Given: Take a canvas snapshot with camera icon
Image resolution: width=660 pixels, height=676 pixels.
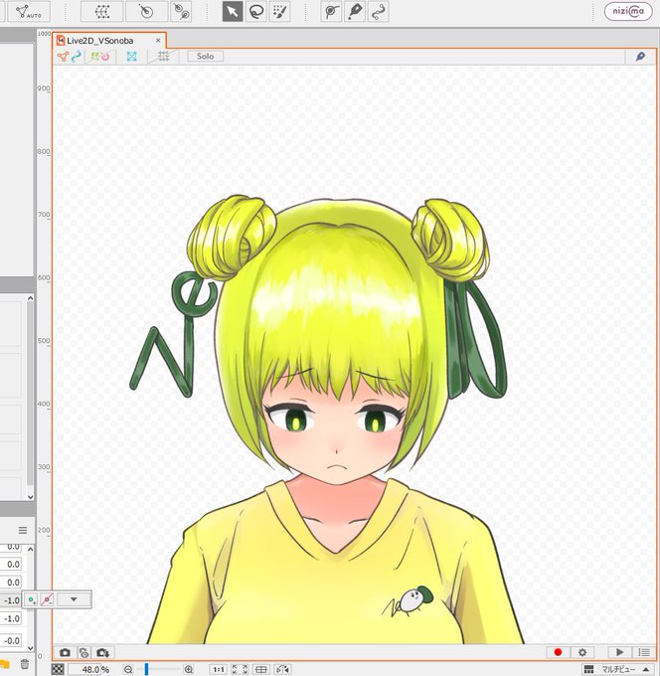Looking at the screenshot, I should point(65,652).
